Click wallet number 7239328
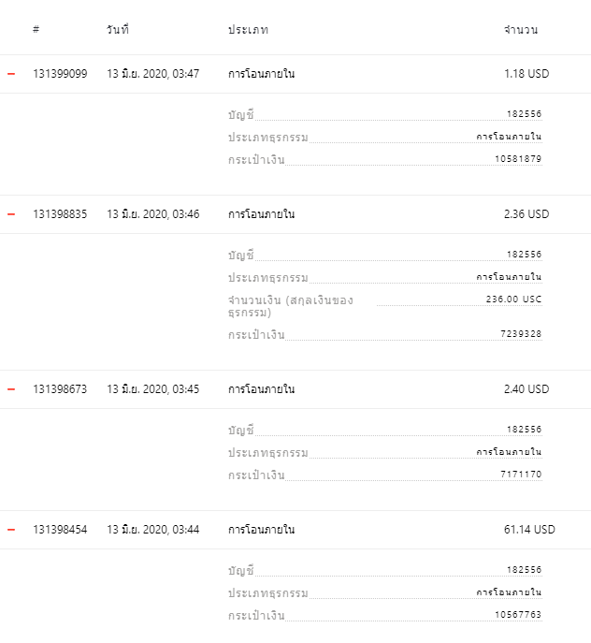The width and height of the screenshot is (591, 643). click(x=521, y=334)
